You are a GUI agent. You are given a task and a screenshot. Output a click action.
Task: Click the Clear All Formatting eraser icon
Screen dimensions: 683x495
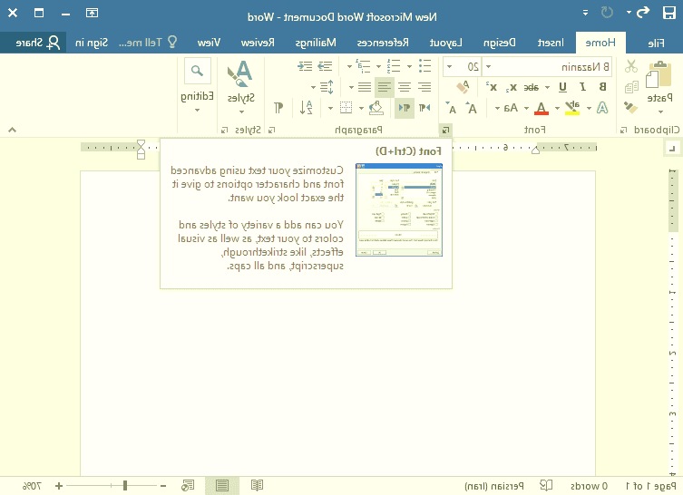pyautogui.click(x=463, y=87)
